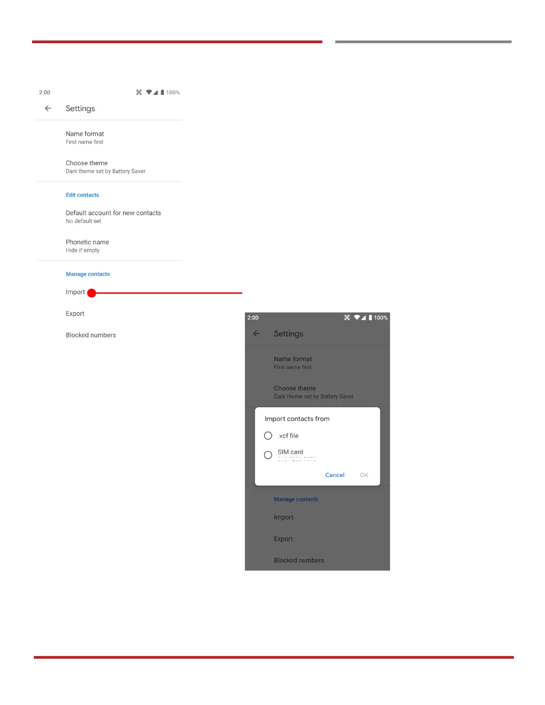Tap Import in dimmed right screen
The image size is (545, 705).
[x=284, y=517]
